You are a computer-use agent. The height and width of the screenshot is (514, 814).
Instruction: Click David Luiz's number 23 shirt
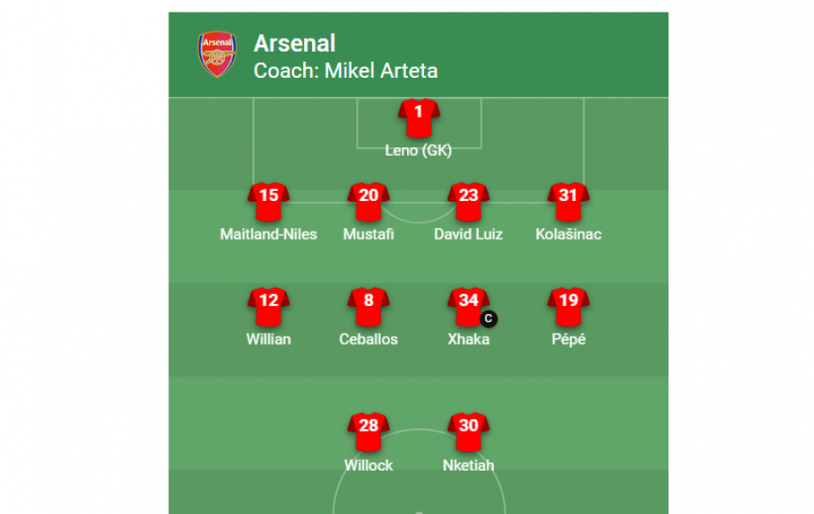(x=469, y=202)
